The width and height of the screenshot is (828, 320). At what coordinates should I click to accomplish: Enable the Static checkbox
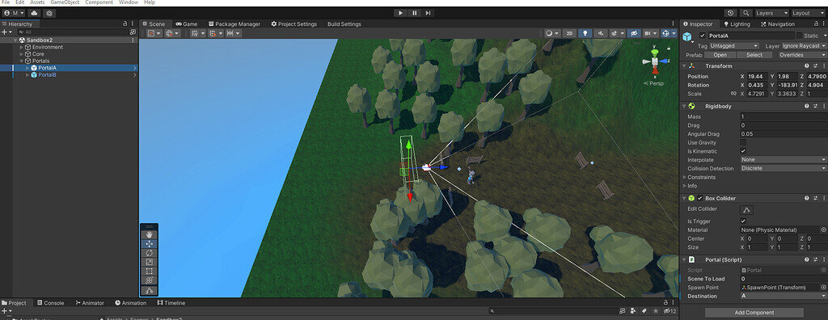[x=799, y=36]
